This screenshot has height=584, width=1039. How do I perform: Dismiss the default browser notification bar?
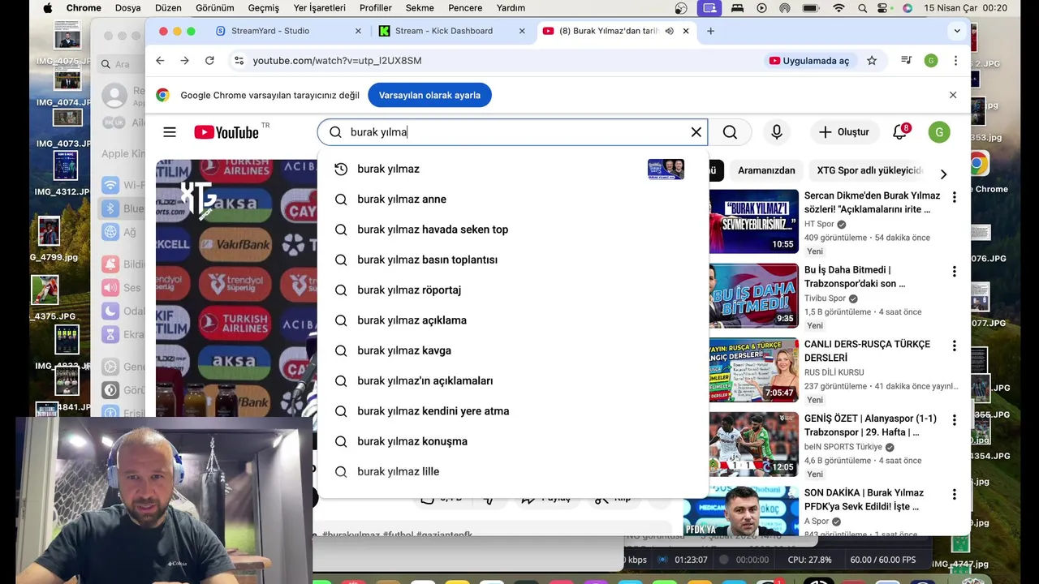click(x=953, y=95)
